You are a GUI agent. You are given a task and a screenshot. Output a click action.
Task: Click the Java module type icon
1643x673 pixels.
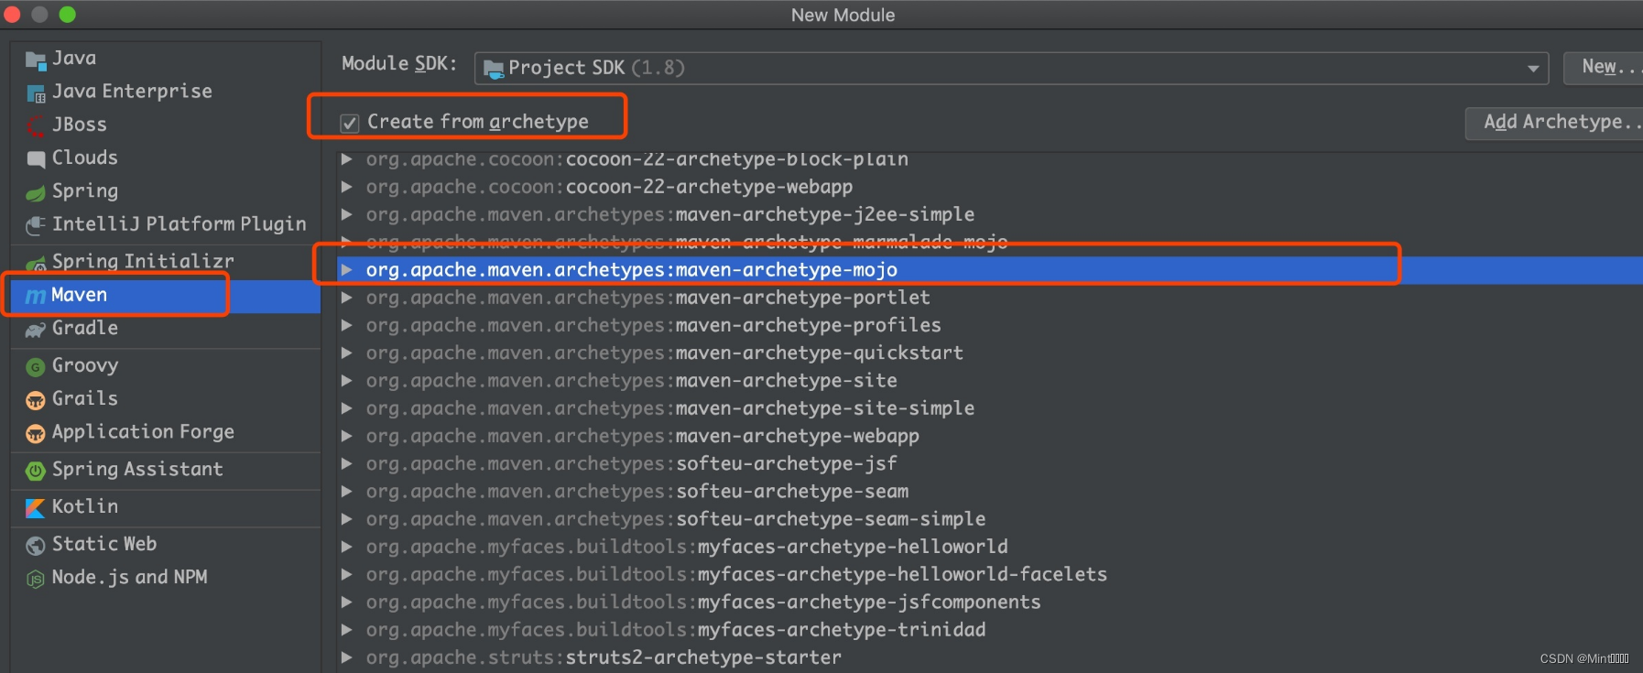(x=36, y=60)
